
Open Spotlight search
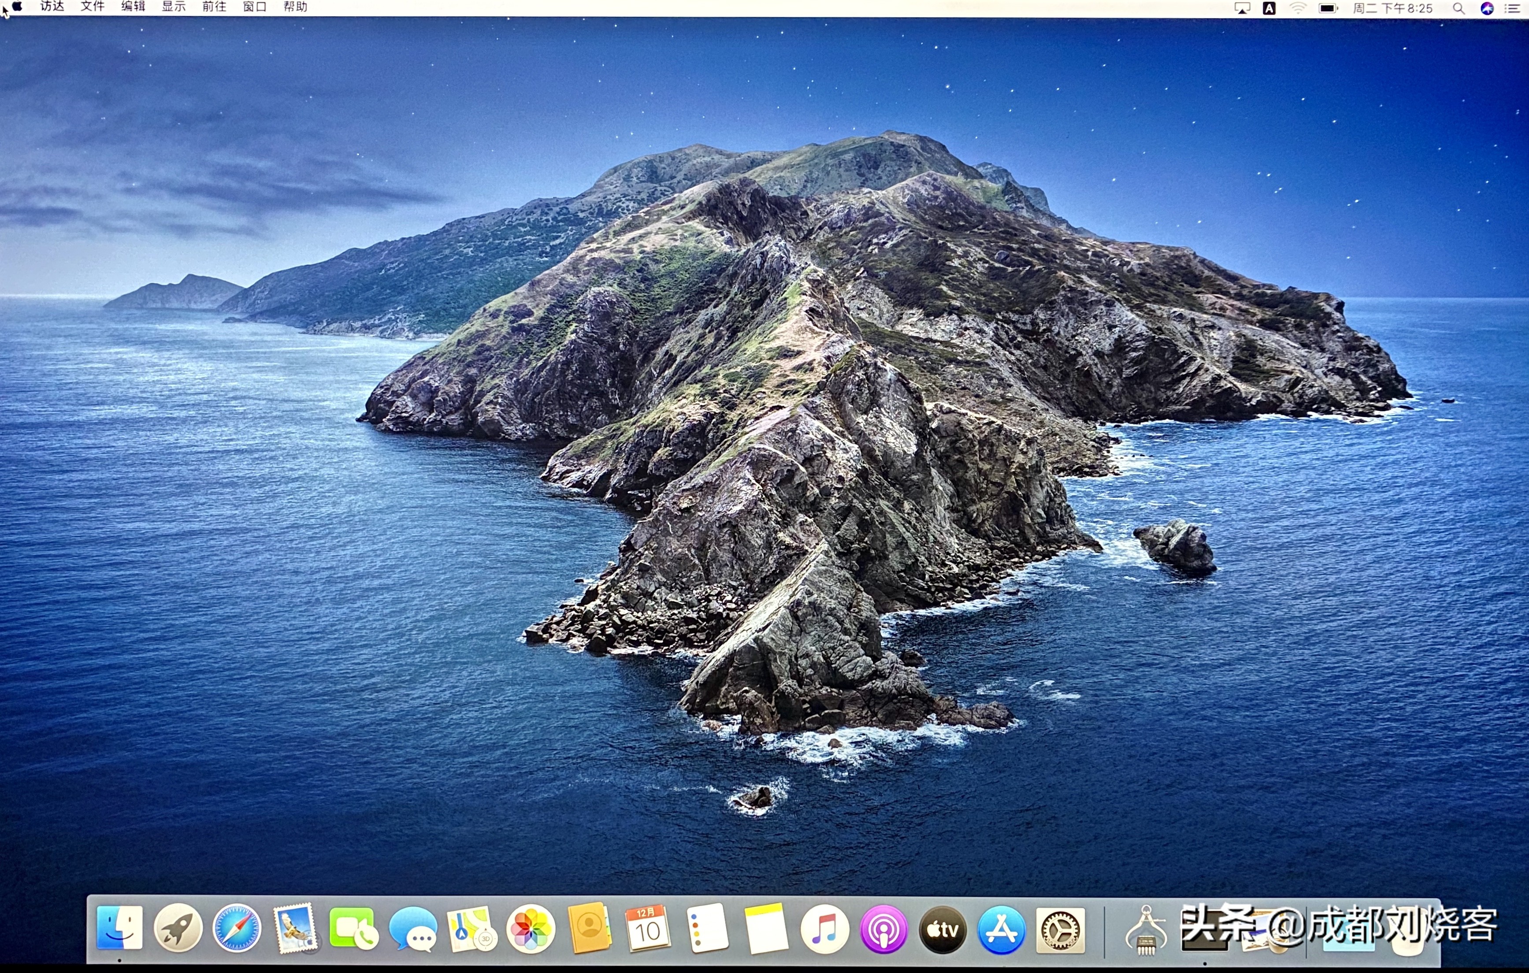pos(1458,8)
